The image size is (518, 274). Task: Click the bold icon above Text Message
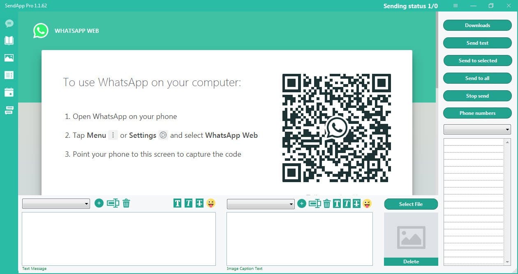(x=177, y=203)
